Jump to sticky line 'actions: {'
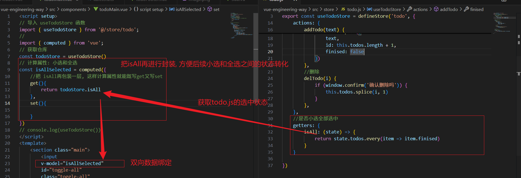The width and height of the screenshot is (521, 178). (x=306, y=23)
